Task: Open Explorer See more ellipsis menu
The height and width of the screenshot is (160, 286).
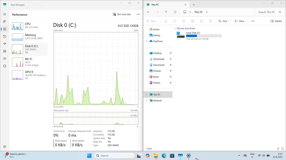Action: [x=253, y=21]
